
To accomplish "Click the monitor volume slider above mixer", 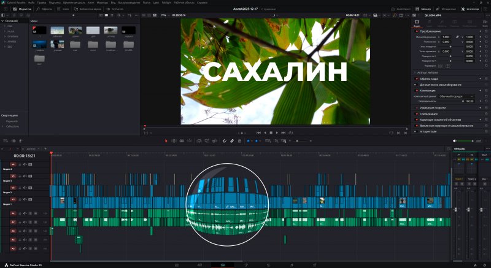I will tap(466, 141).
